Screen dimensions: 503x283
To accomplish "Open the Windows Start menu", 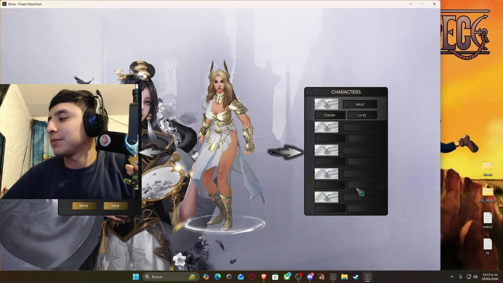I will click(x=136, y=277).
